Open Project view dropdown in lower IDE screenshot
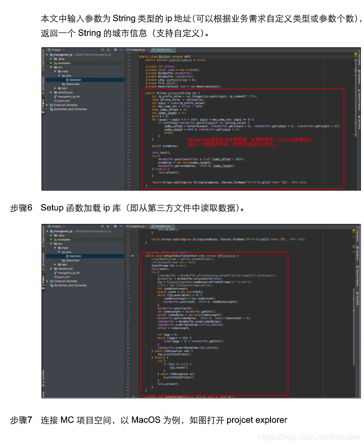Screen dimensions: 364x446 pyautogui.click(x=56, y=226)
